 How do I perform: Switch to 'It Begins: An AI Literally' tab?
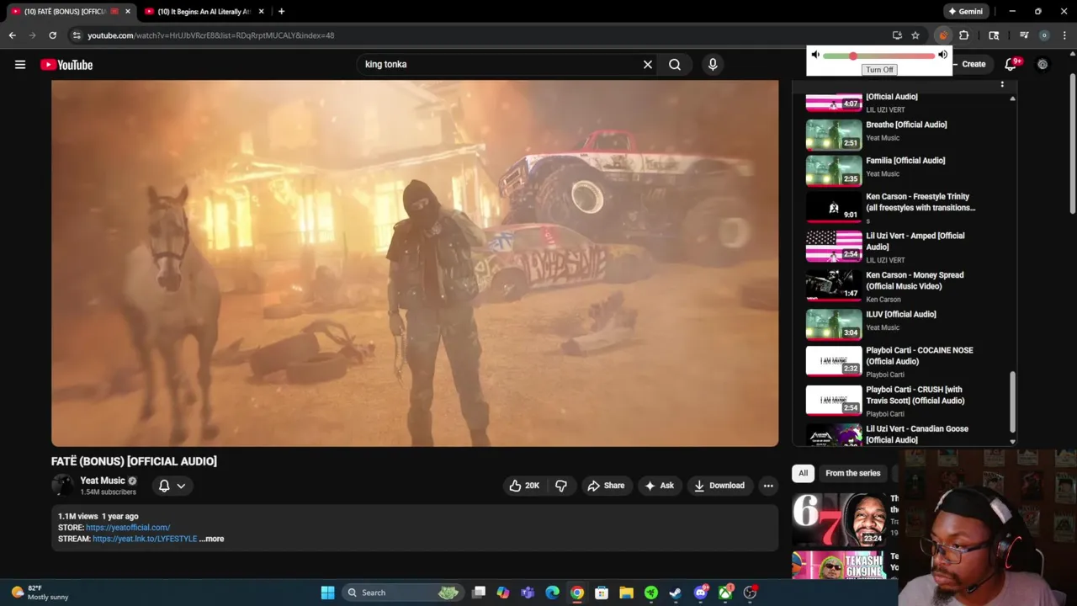pyautogui.click(x=204, y=12)
